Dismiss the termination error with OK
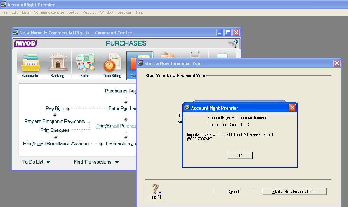 click(240, 155)
